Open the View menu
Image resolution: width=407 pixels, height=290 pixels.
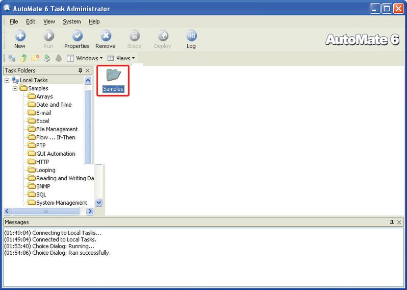49,21
